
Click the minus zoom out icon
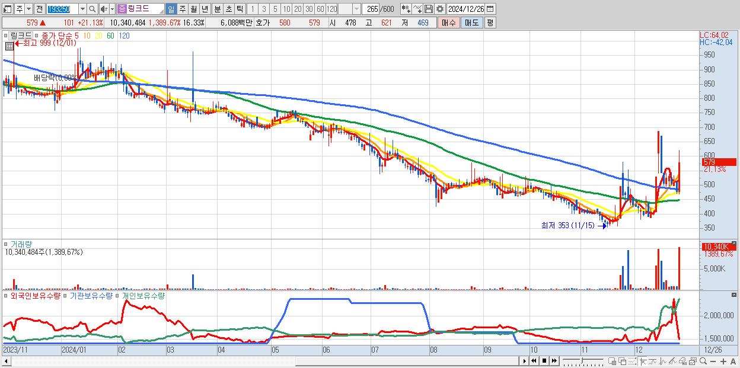pos(713,361)
